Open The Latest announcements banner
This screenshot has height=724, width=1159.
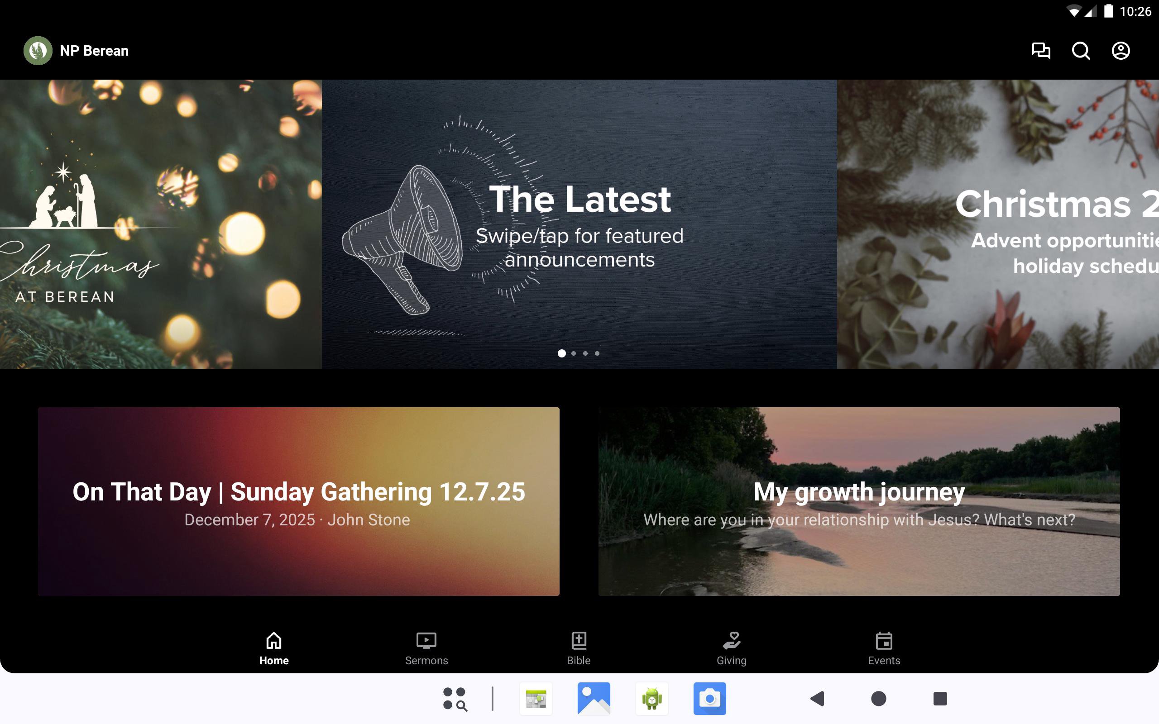(x=579, y=224)
